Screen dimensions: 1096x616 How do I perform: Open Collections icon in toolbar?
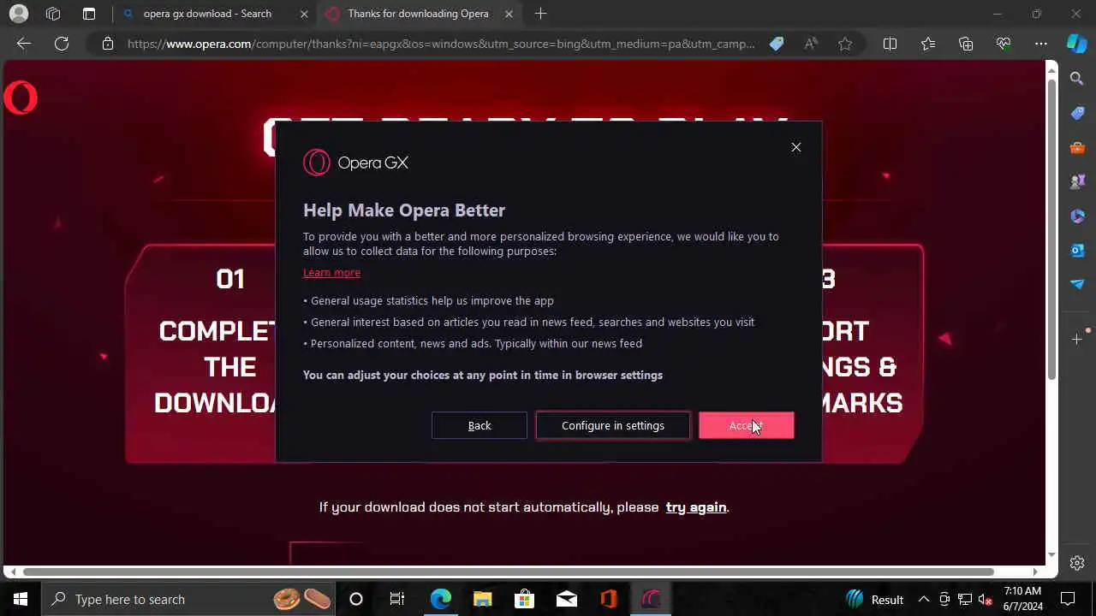click(x=966, y=44)
